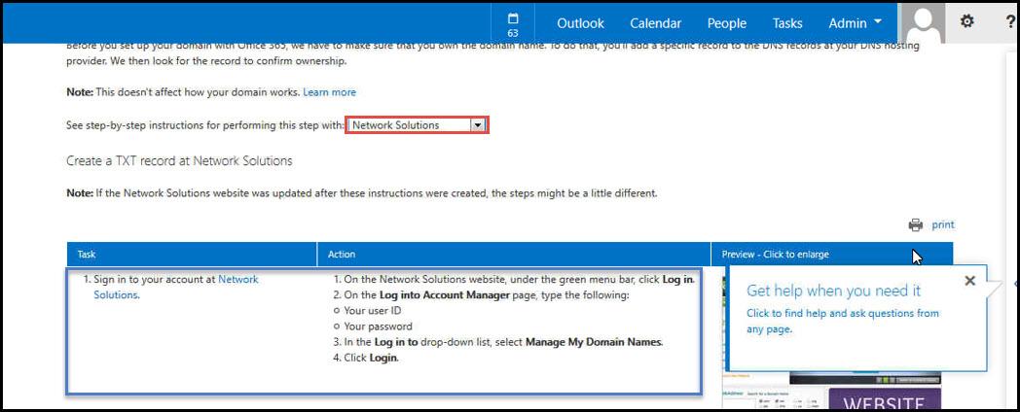This screenshot has width=1020, height=412.
Task: Go to Calendar in top navigation
Action: pyautogui.click(x=655, y=23)
